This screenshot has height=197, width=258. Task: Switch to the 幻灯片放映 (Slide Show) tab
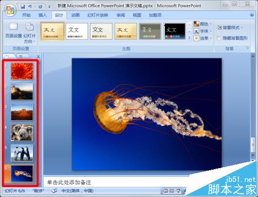click(98, 15)
